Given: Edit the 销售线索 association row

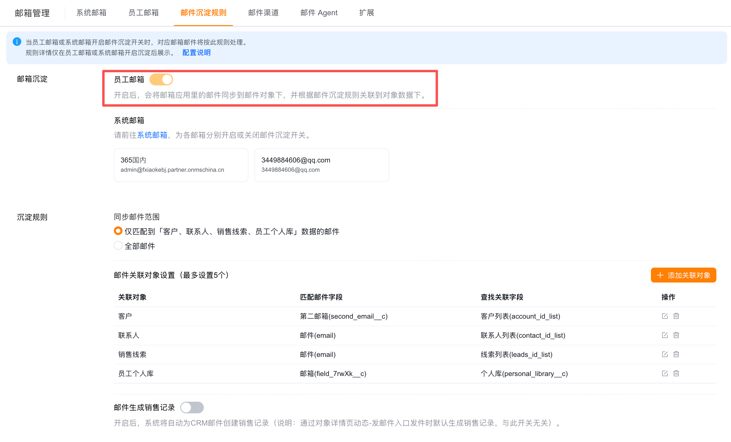Looking at the screenshot, I should [x=665, y=354].
